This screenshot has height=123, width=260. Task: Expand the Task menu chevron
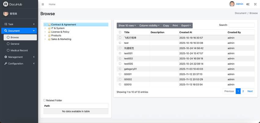click(x=34, y=24)
